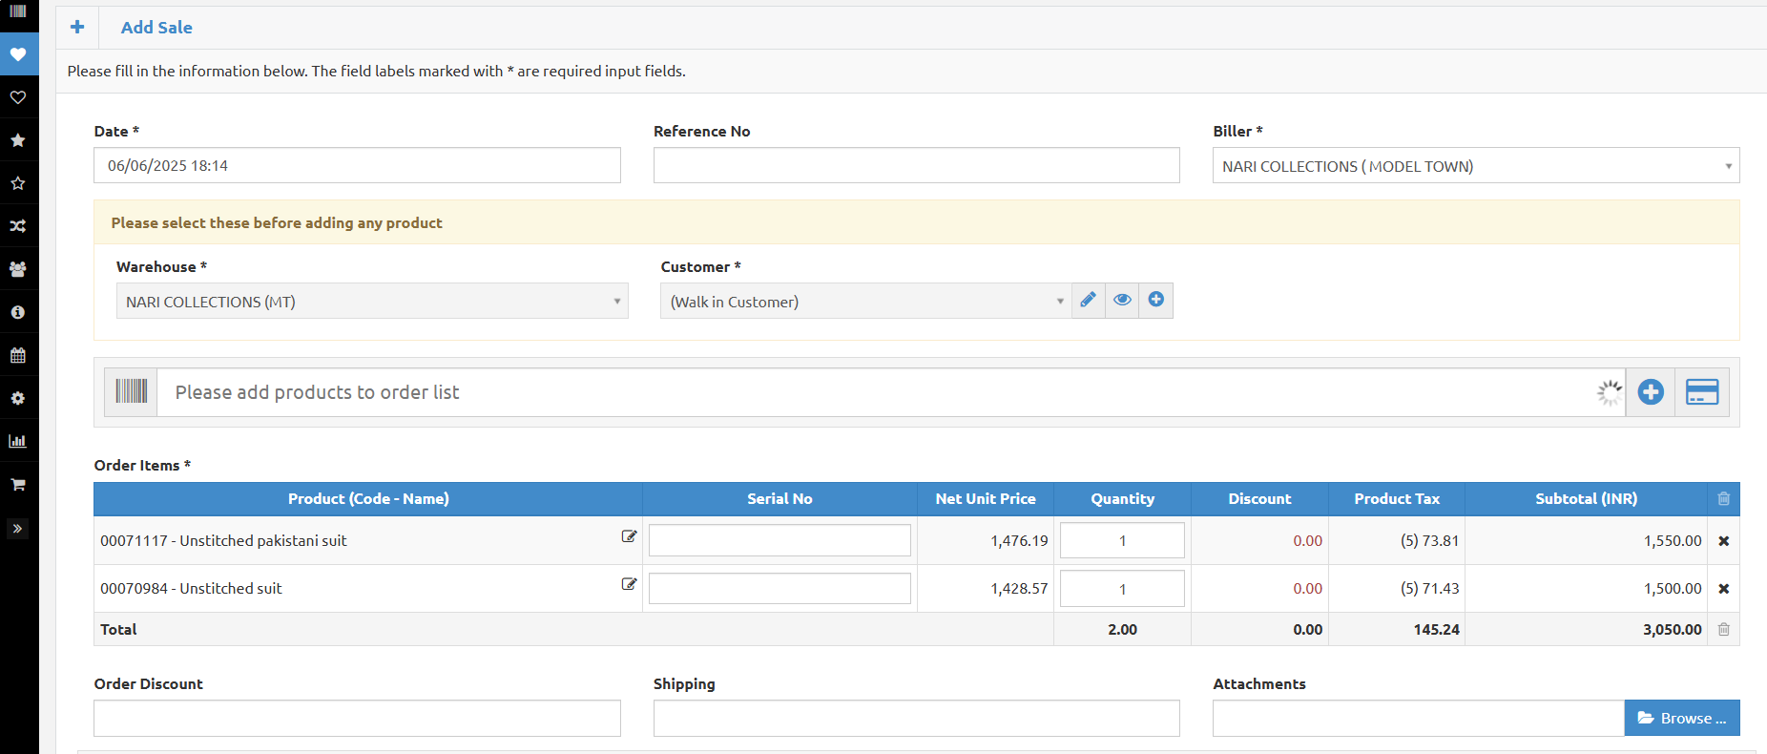The height and width of the screenshot is (754, 1767).
Task: Open the Customer selection dropdown
Action: (865, 302)
